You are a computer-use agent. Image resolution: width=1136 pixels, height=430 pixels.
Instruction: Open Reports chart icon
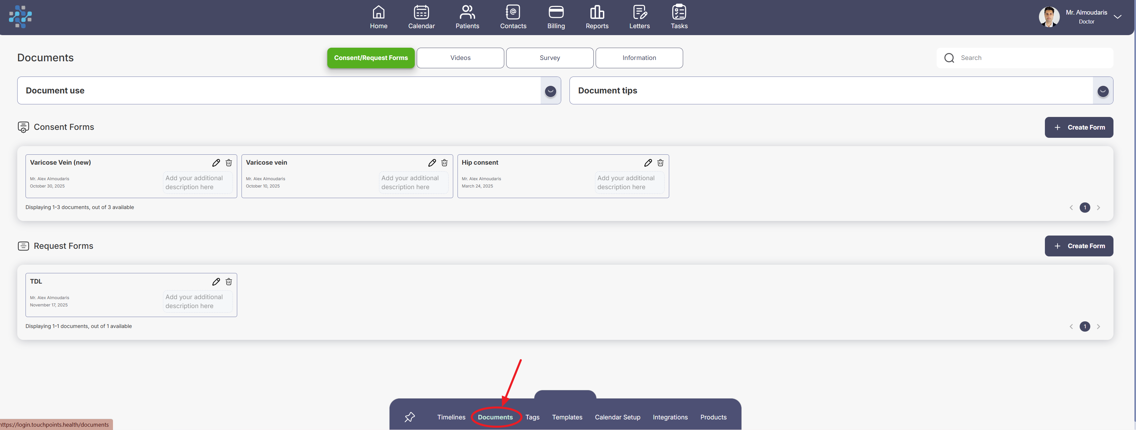click(597, 12)
